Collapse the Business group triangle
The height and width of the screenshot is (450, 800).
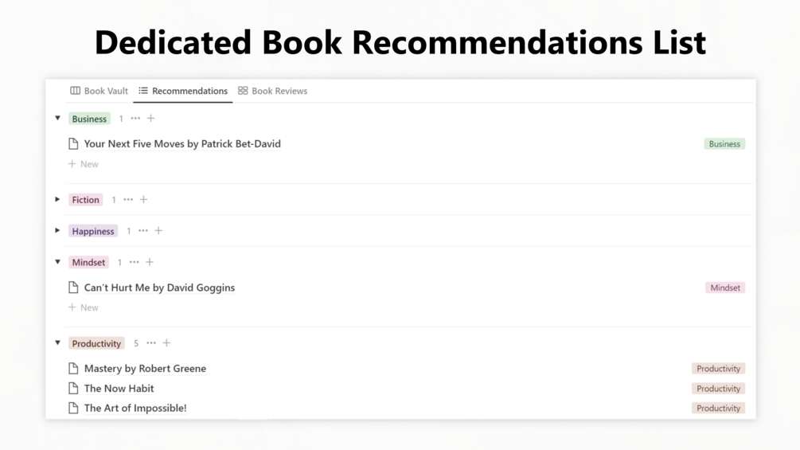tap(57, 119)
